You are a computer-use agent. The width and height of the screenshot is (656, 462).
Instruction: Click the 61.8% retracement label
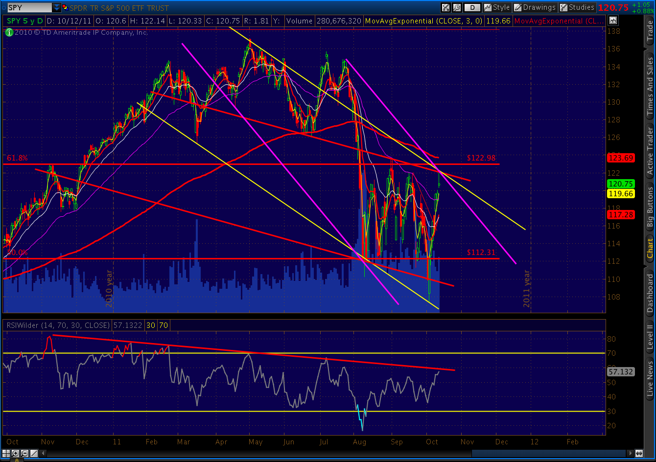17,158
